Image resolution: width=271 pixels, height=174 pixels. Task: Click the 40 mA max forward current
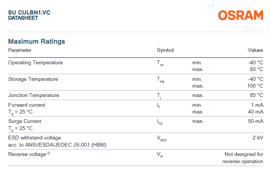[256, 112]
